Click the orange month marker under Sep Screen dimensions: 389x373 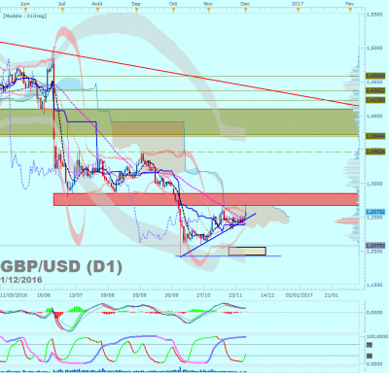tap(137, 10)
